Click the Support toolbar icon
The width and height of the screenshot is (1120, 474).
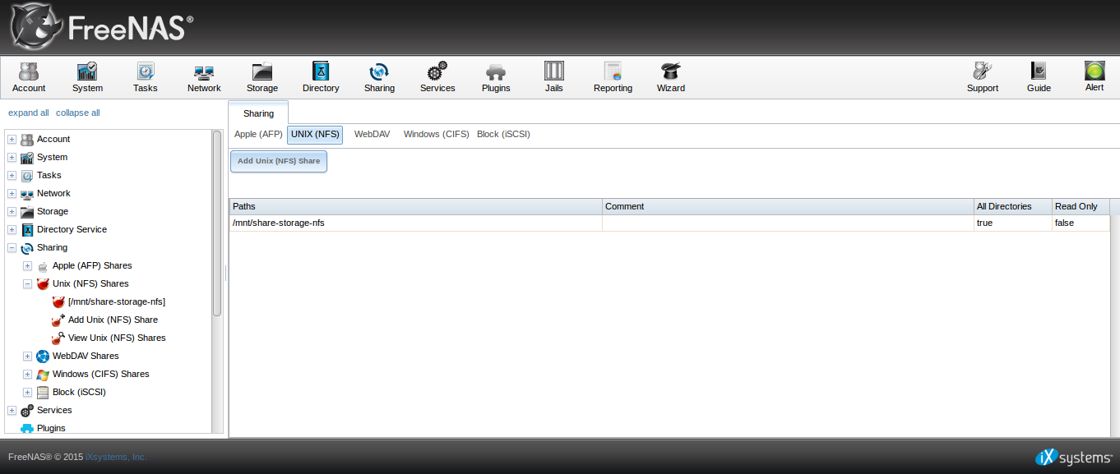click(x=982, y=76)
